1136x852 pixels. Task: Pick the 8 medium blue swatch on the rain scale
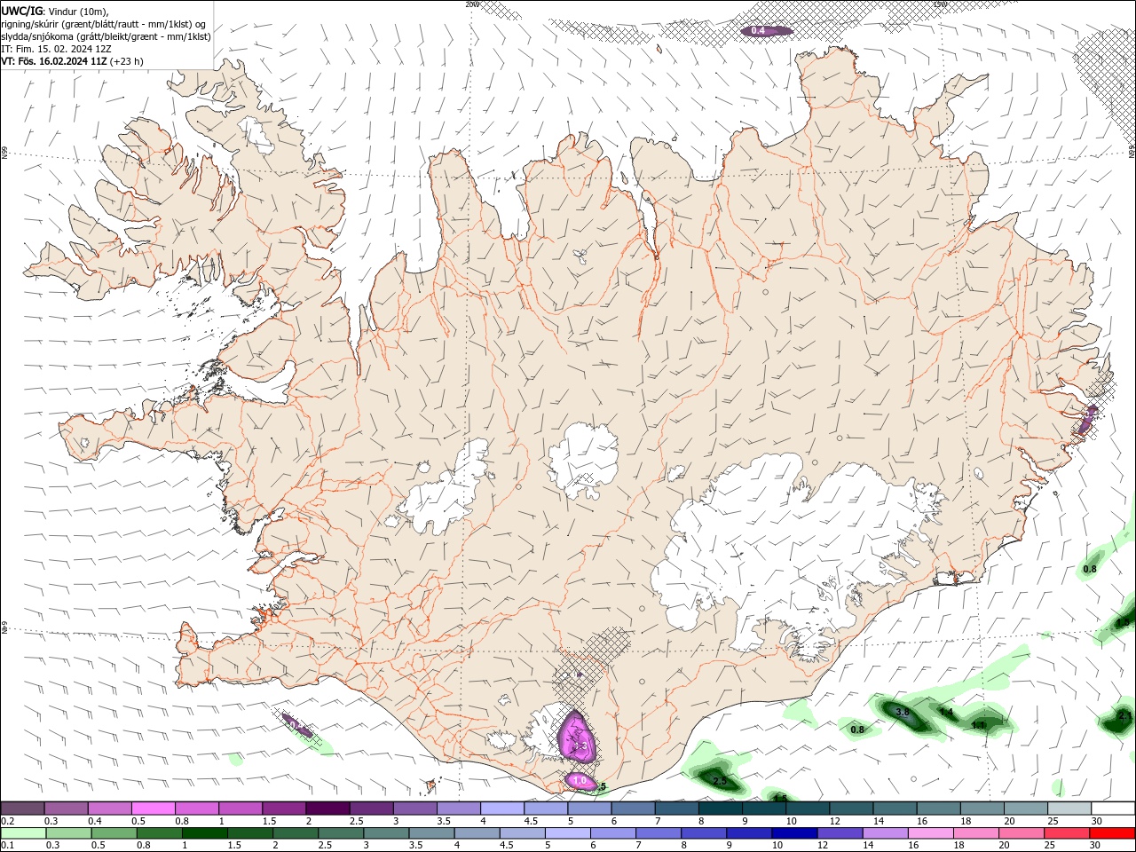[703, 833]
